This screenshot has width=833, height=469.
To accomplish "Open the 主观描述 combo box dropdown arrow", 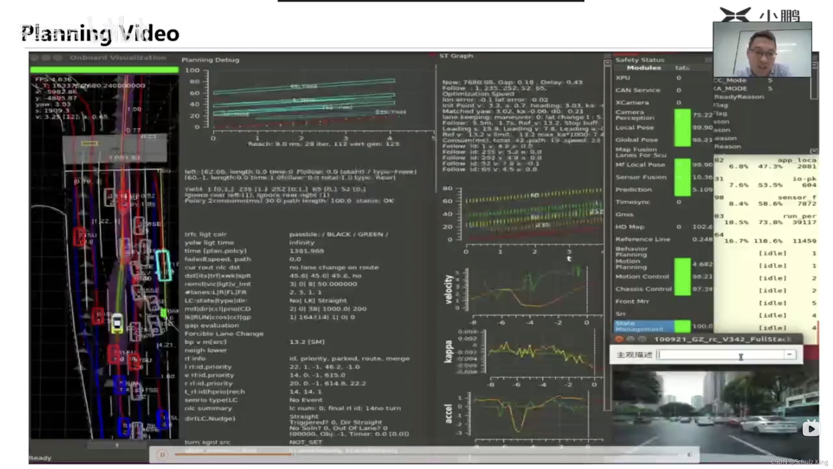I will 789,354.
